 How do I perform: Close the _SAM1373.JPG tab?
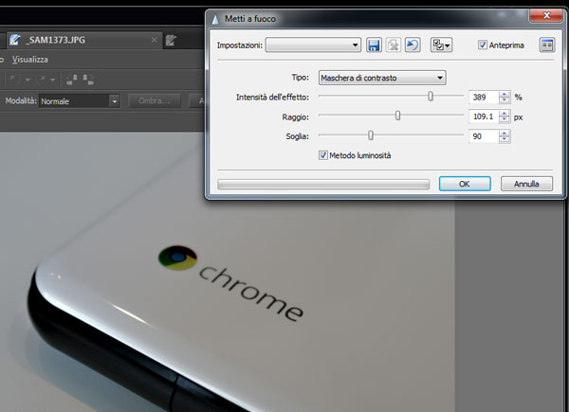(x=155, y=40)
